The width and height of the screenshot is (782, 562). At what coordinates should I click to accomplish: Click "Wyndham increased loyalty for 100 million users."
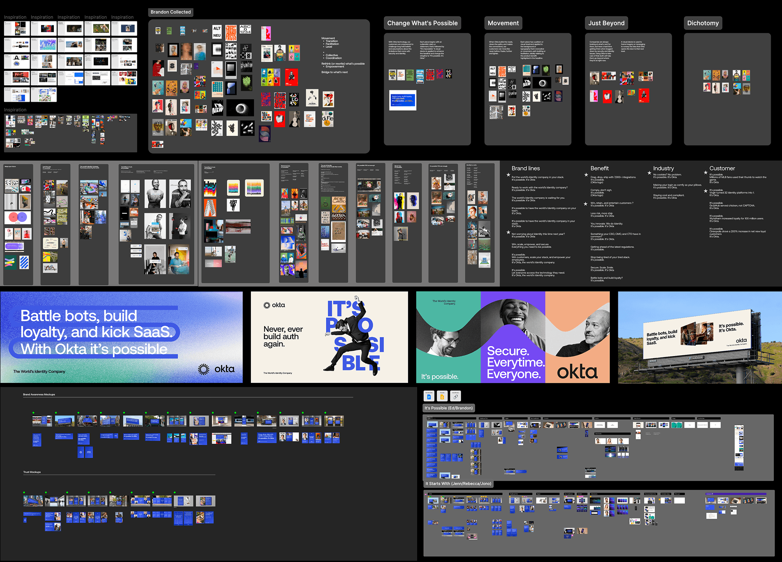pyautogui.click(x=736, y=218)
